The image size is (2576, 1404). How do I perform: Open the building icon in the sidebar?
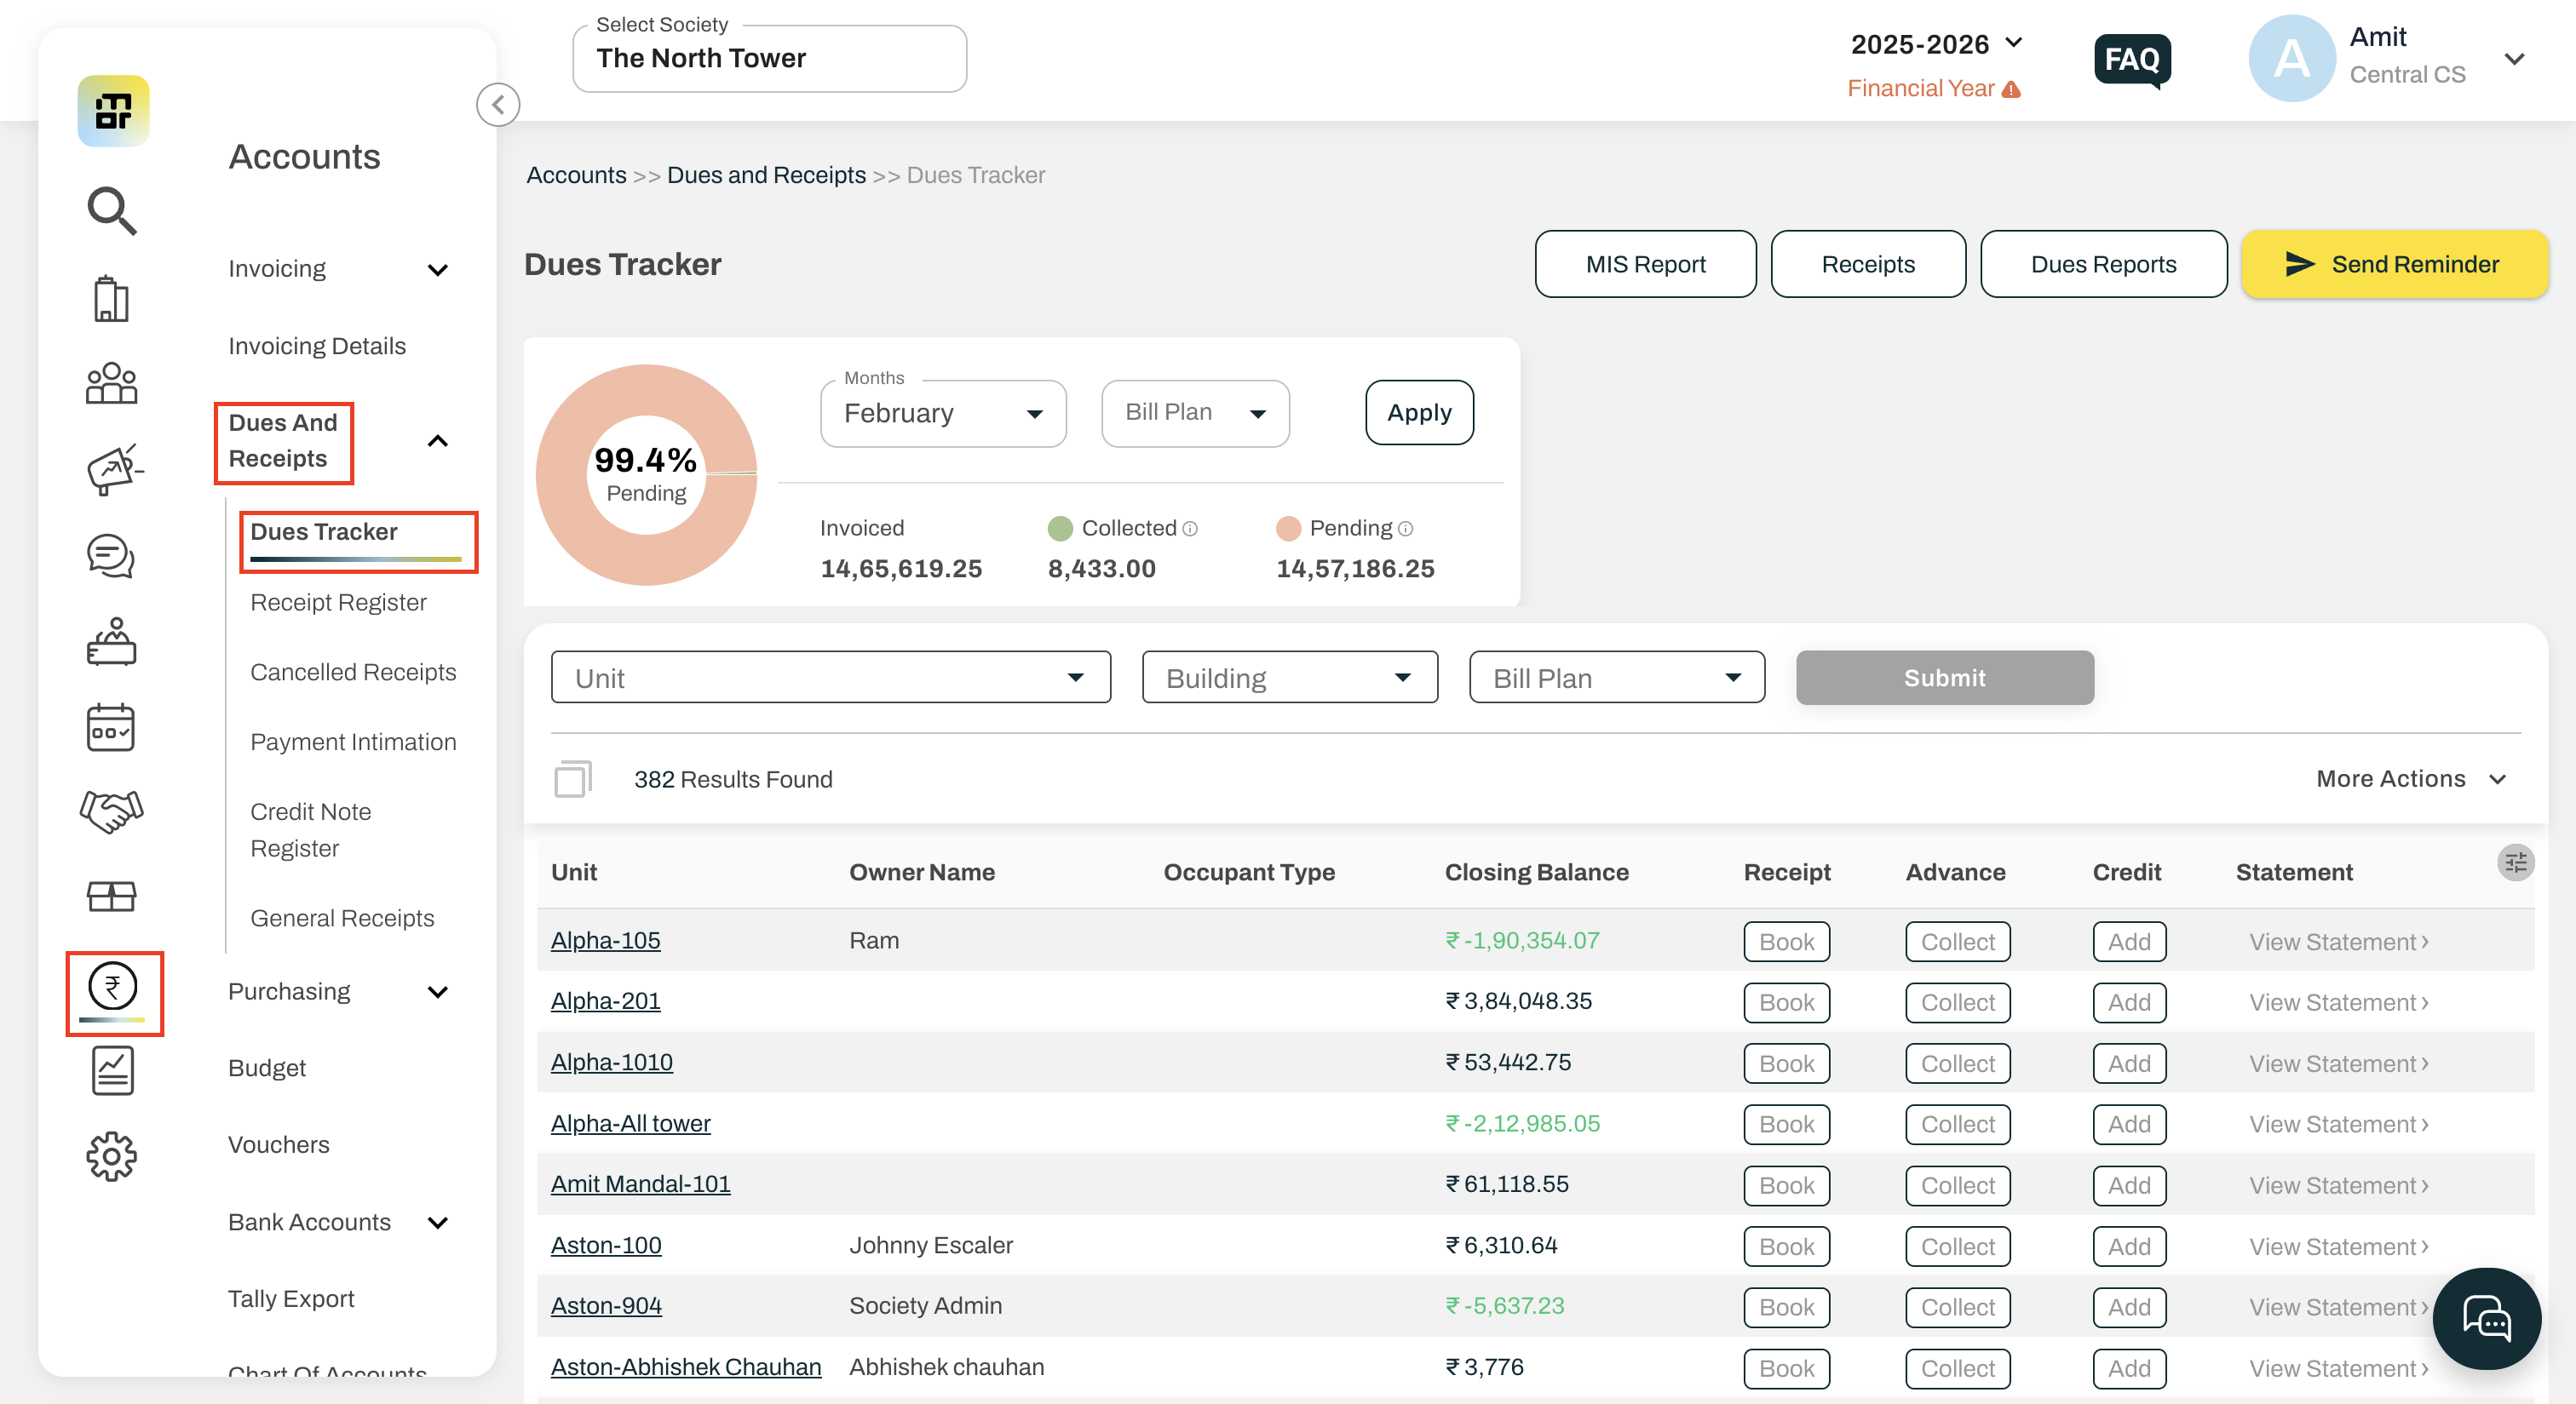tap(111, 298)
